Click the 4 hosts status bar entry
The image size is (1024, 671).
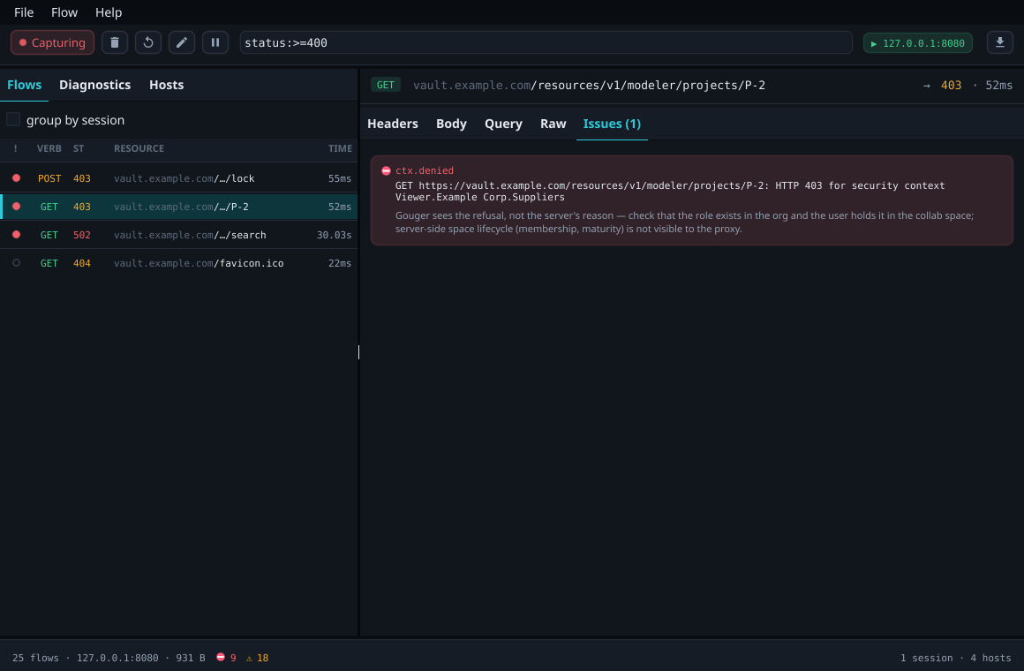990,657
